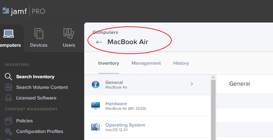The image size is (273, 140).
Task: Select the Operating System inventory category
Action: coord(147,127)
